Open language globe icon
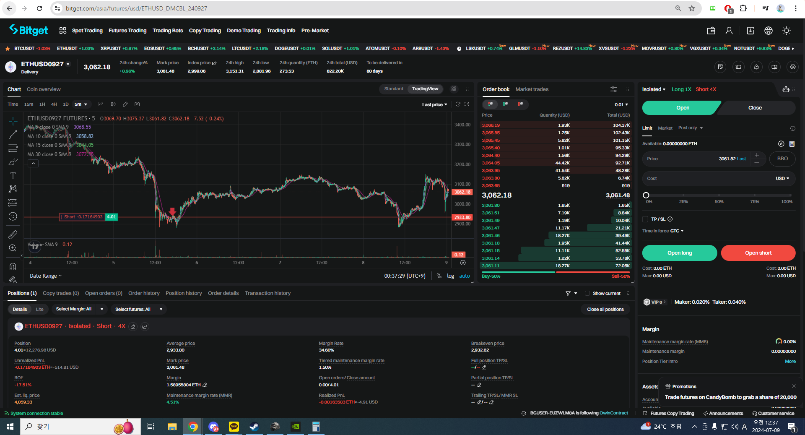Screen dimensions: 805x435 [769, 31]
